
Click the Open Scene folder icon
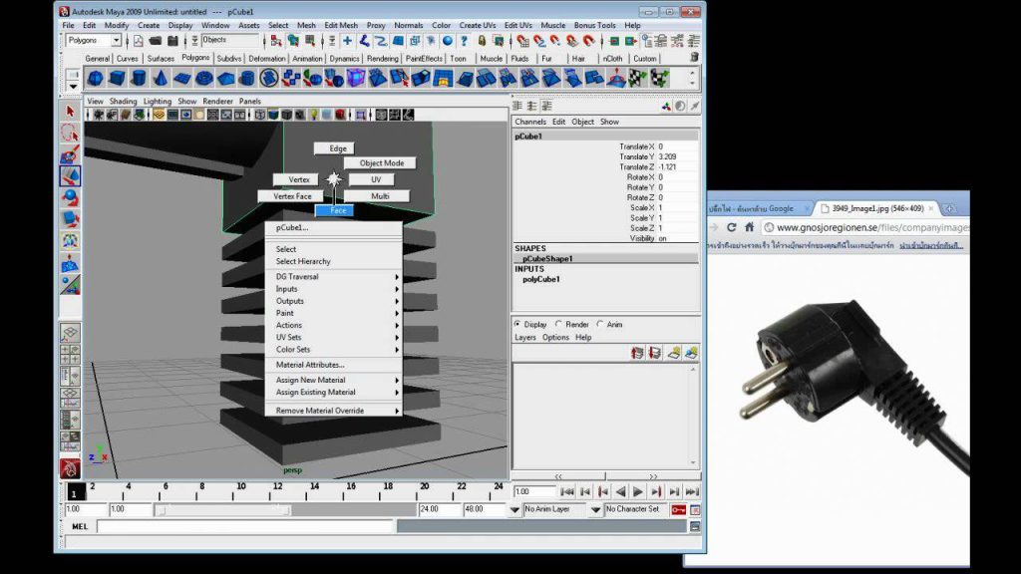coord(155,41)
